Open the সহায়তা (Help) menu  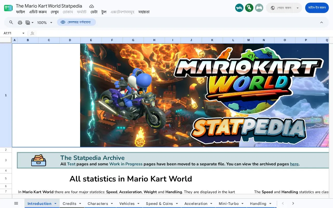(144, 12)
